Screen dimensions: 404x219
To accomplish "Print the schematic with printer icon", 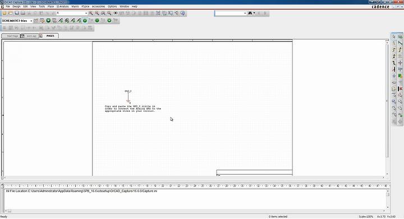I will pos(23,13).
